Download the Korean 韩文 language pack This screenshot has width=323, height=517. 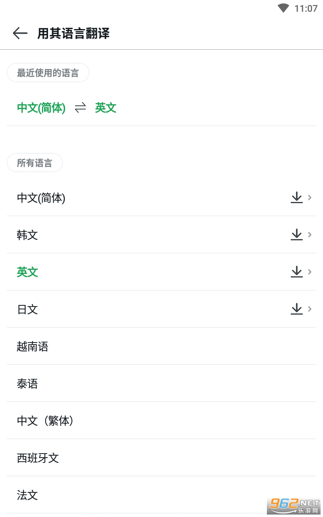coord(297,235)
